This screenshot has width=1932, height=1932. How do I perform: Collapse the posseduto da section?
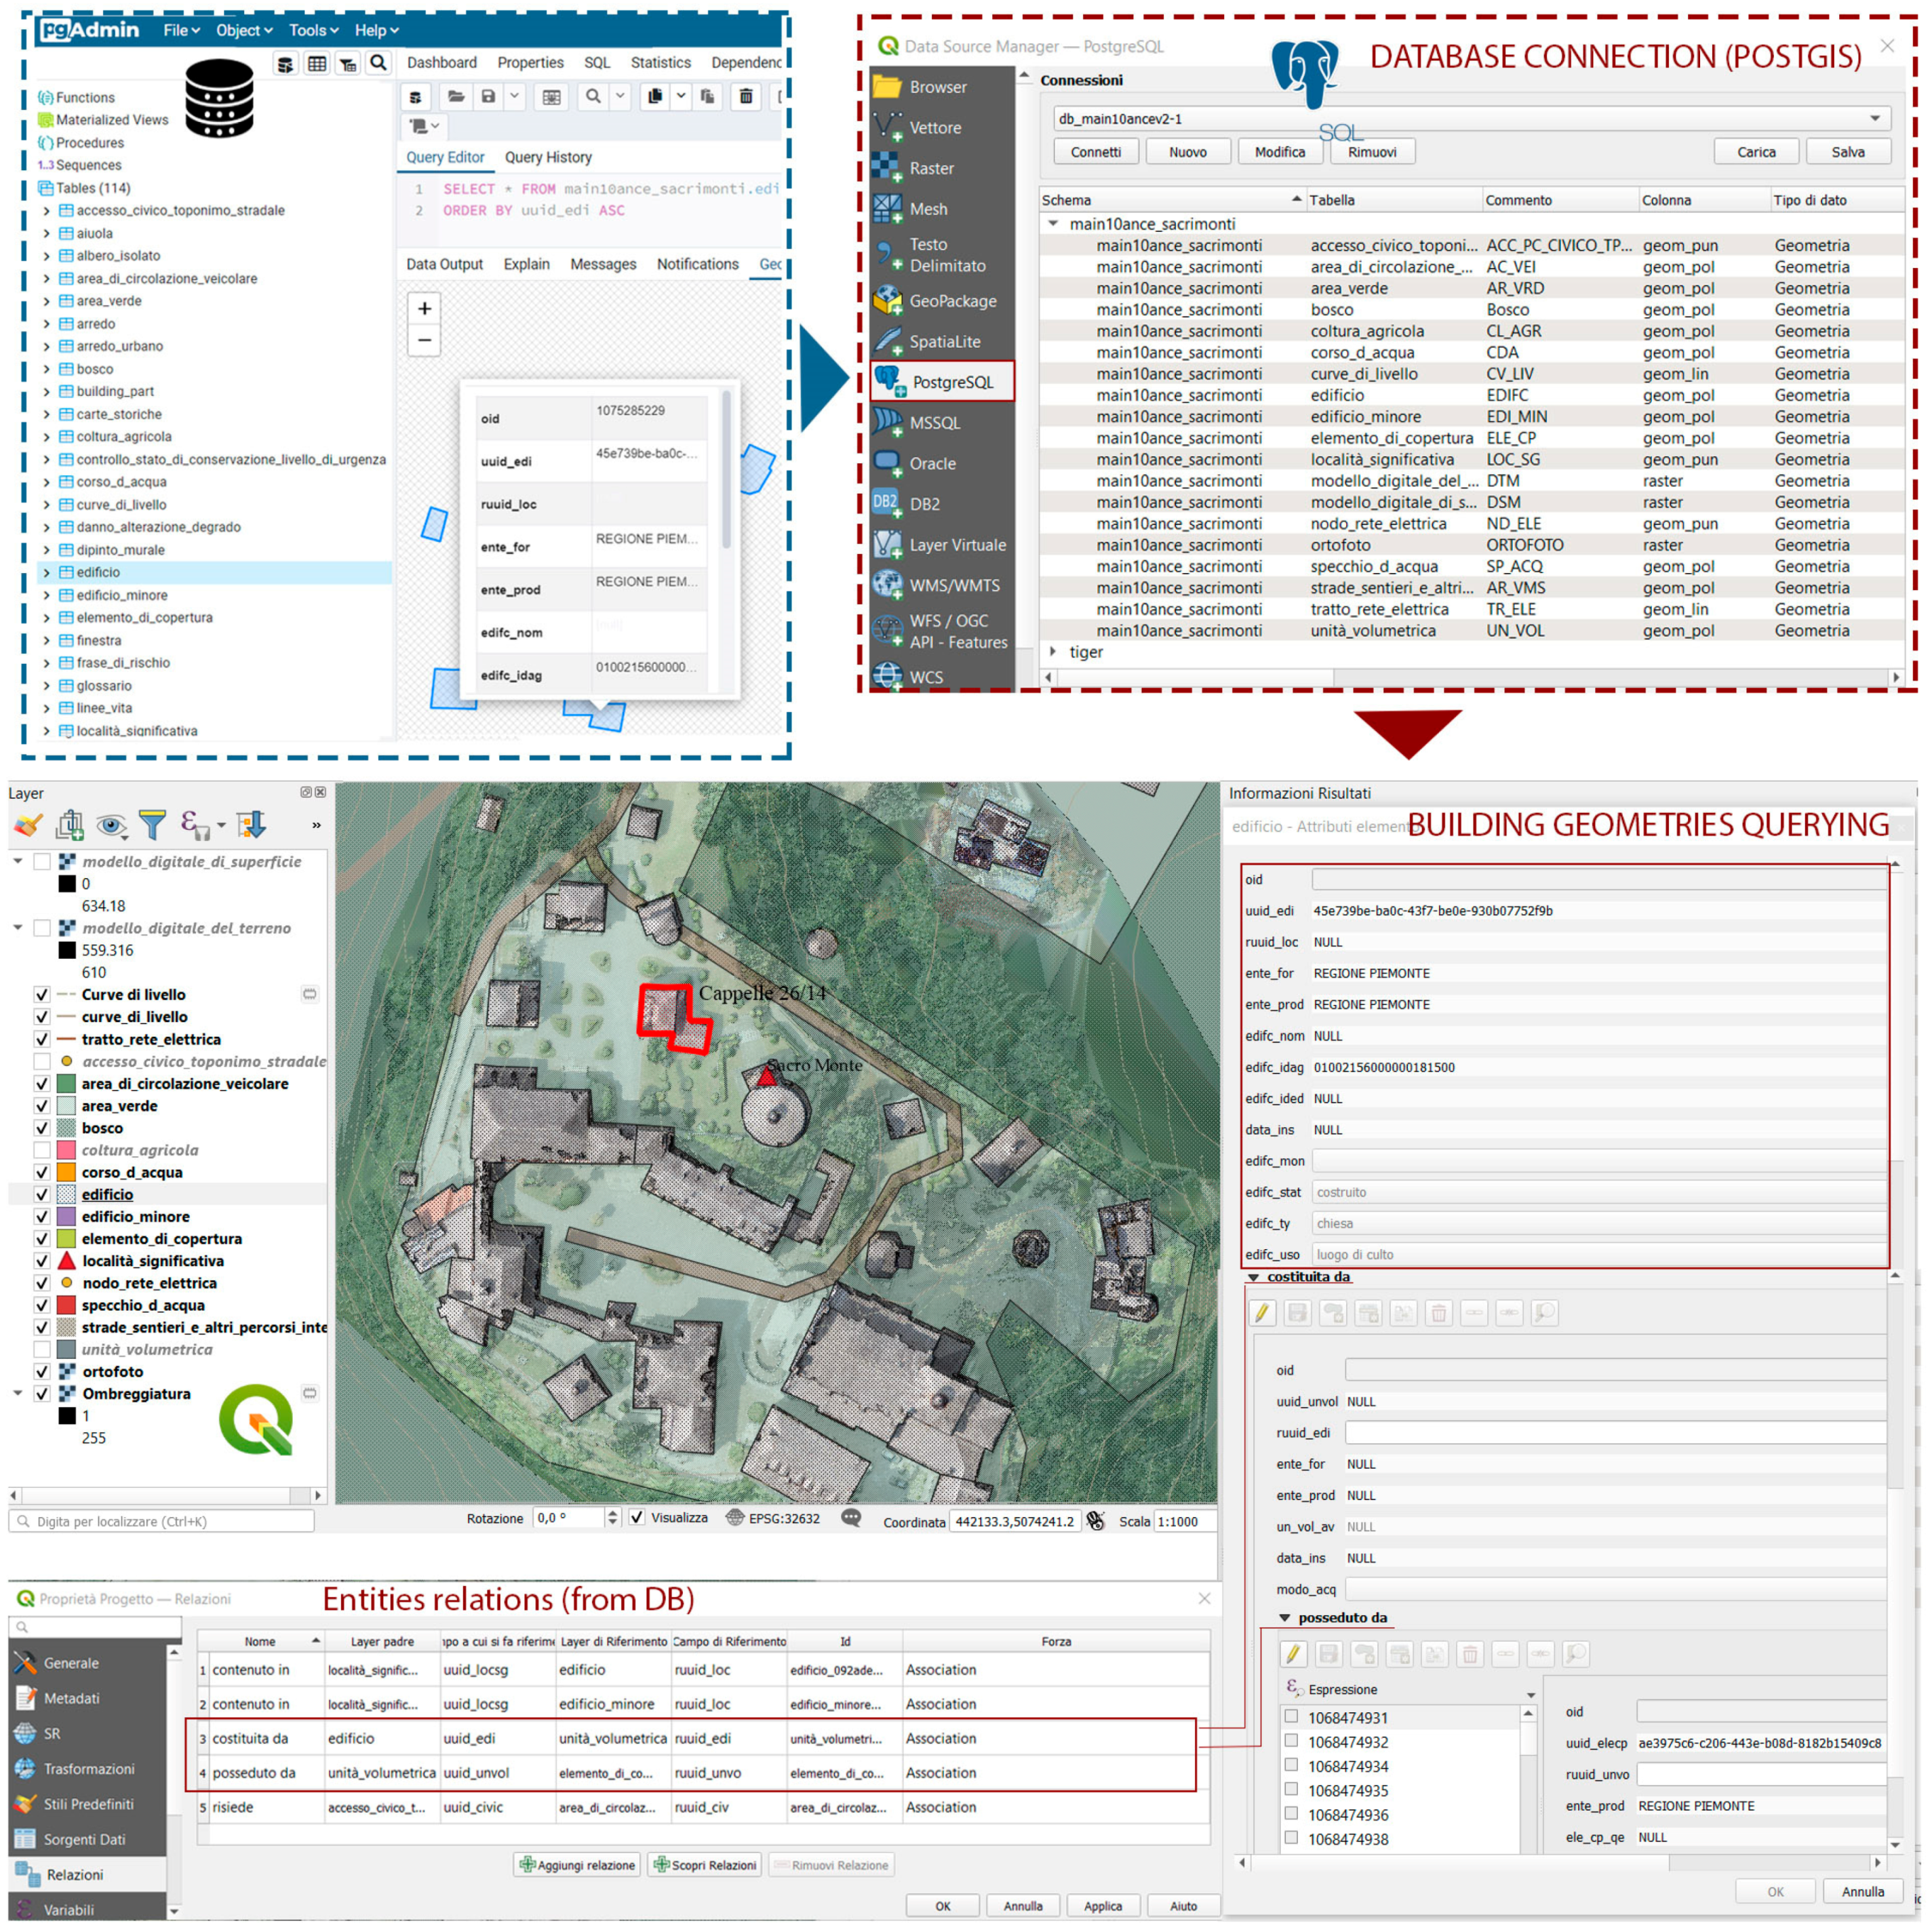(1285, 1617)
